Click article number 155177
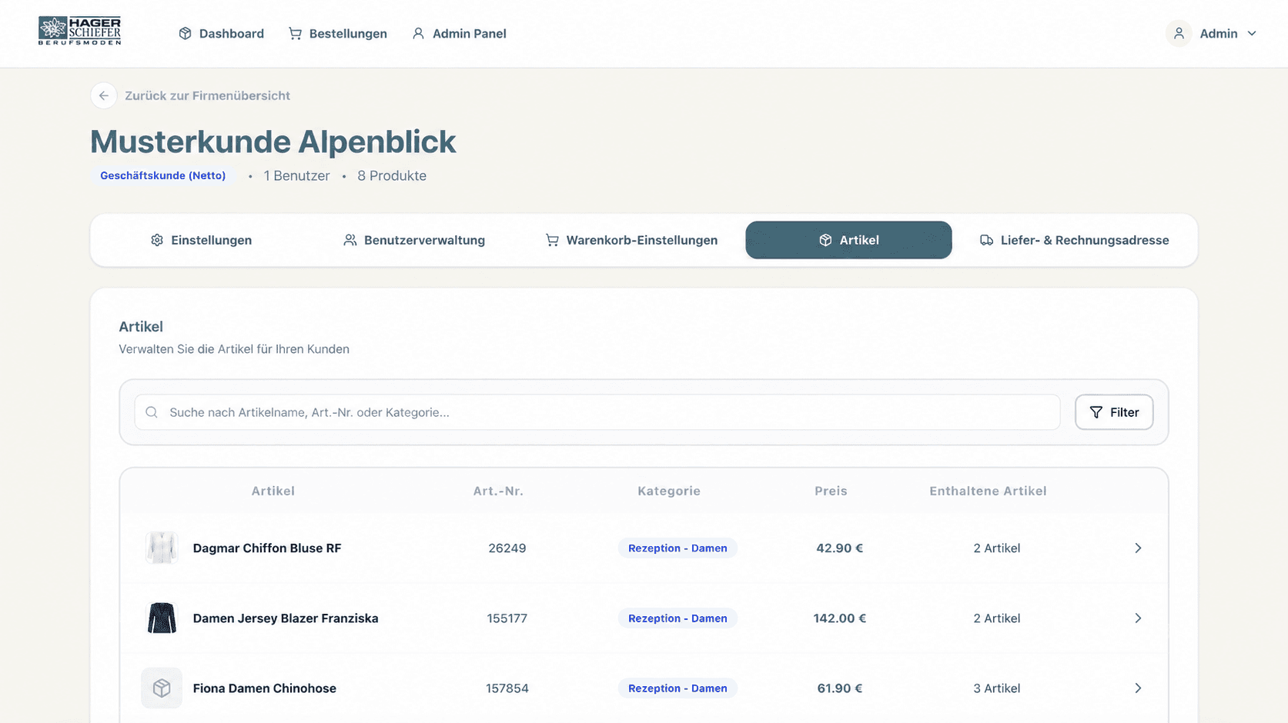The width and height of the screenshot is (1288, 723). point(507,618)
